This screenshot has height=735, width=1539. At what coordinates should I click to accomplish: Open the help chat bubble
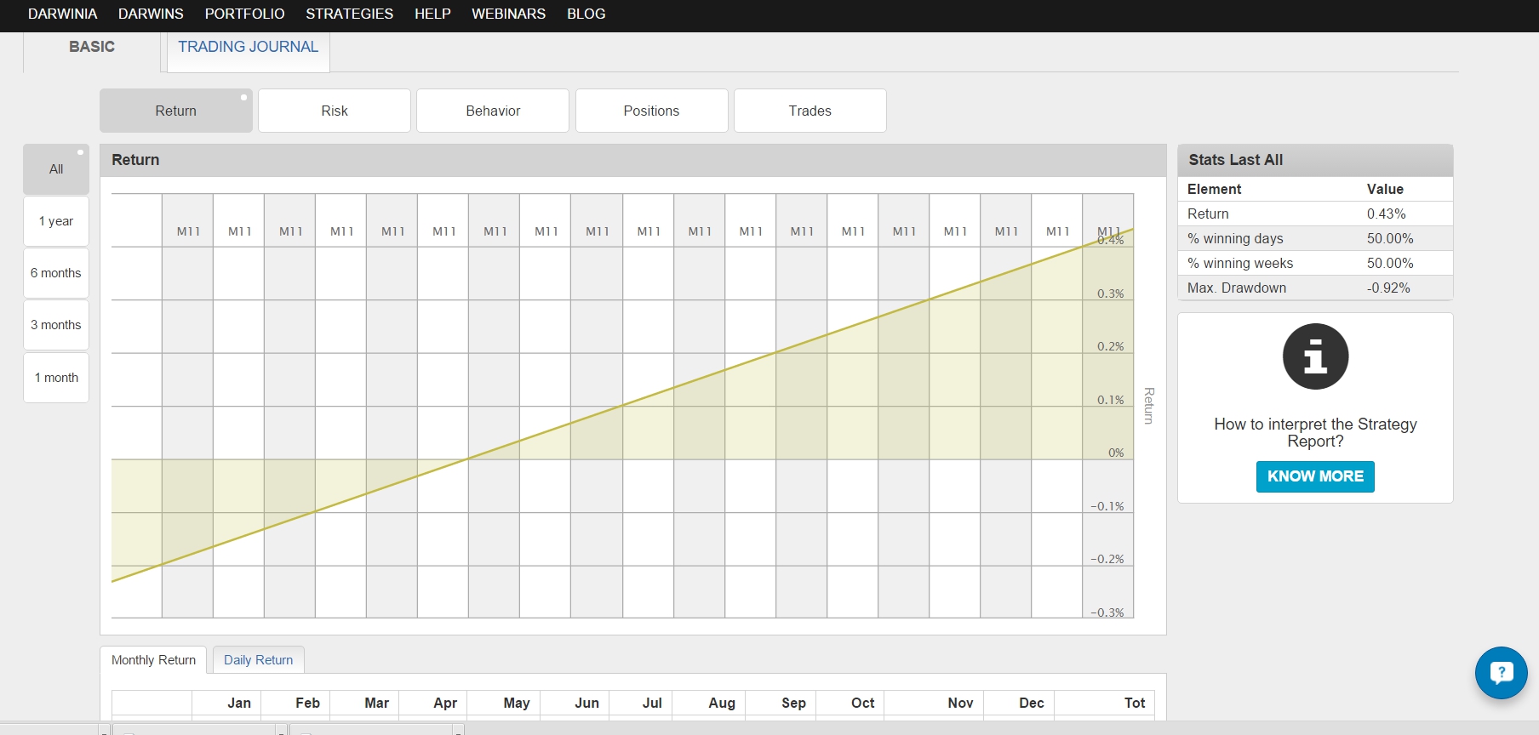point(1502,673)
